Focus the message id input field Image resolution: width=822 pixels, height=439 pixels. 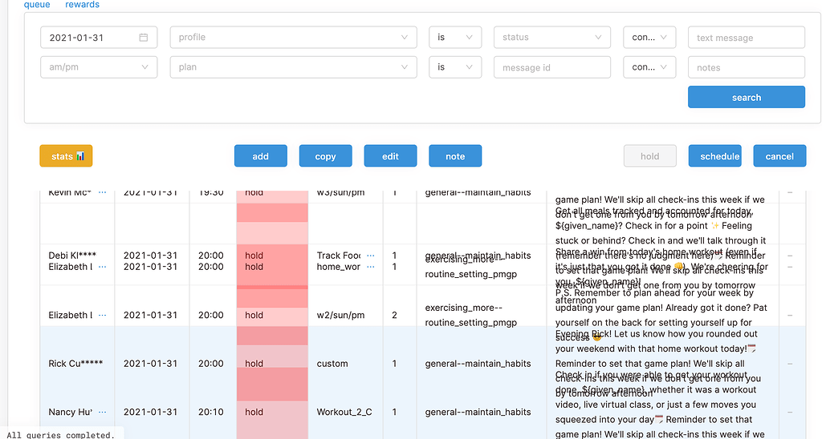(552, 67)
